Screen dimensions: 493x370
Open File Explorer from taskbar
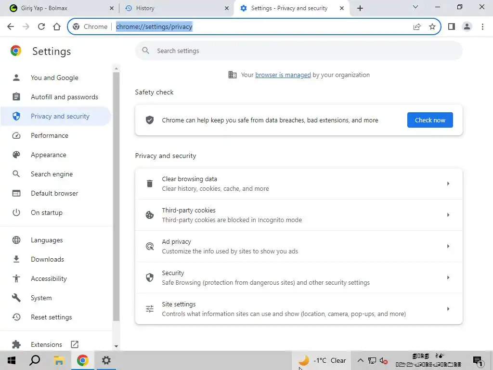click(59, 360)
